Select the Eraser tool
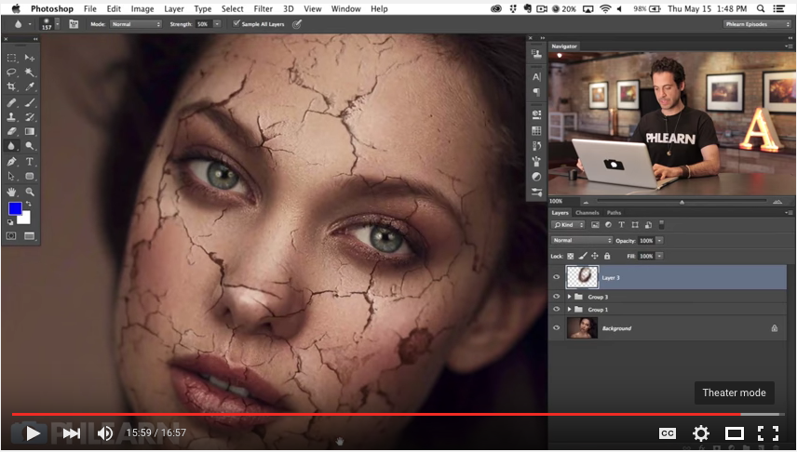797x452 pixels. (x=11, y=131)
